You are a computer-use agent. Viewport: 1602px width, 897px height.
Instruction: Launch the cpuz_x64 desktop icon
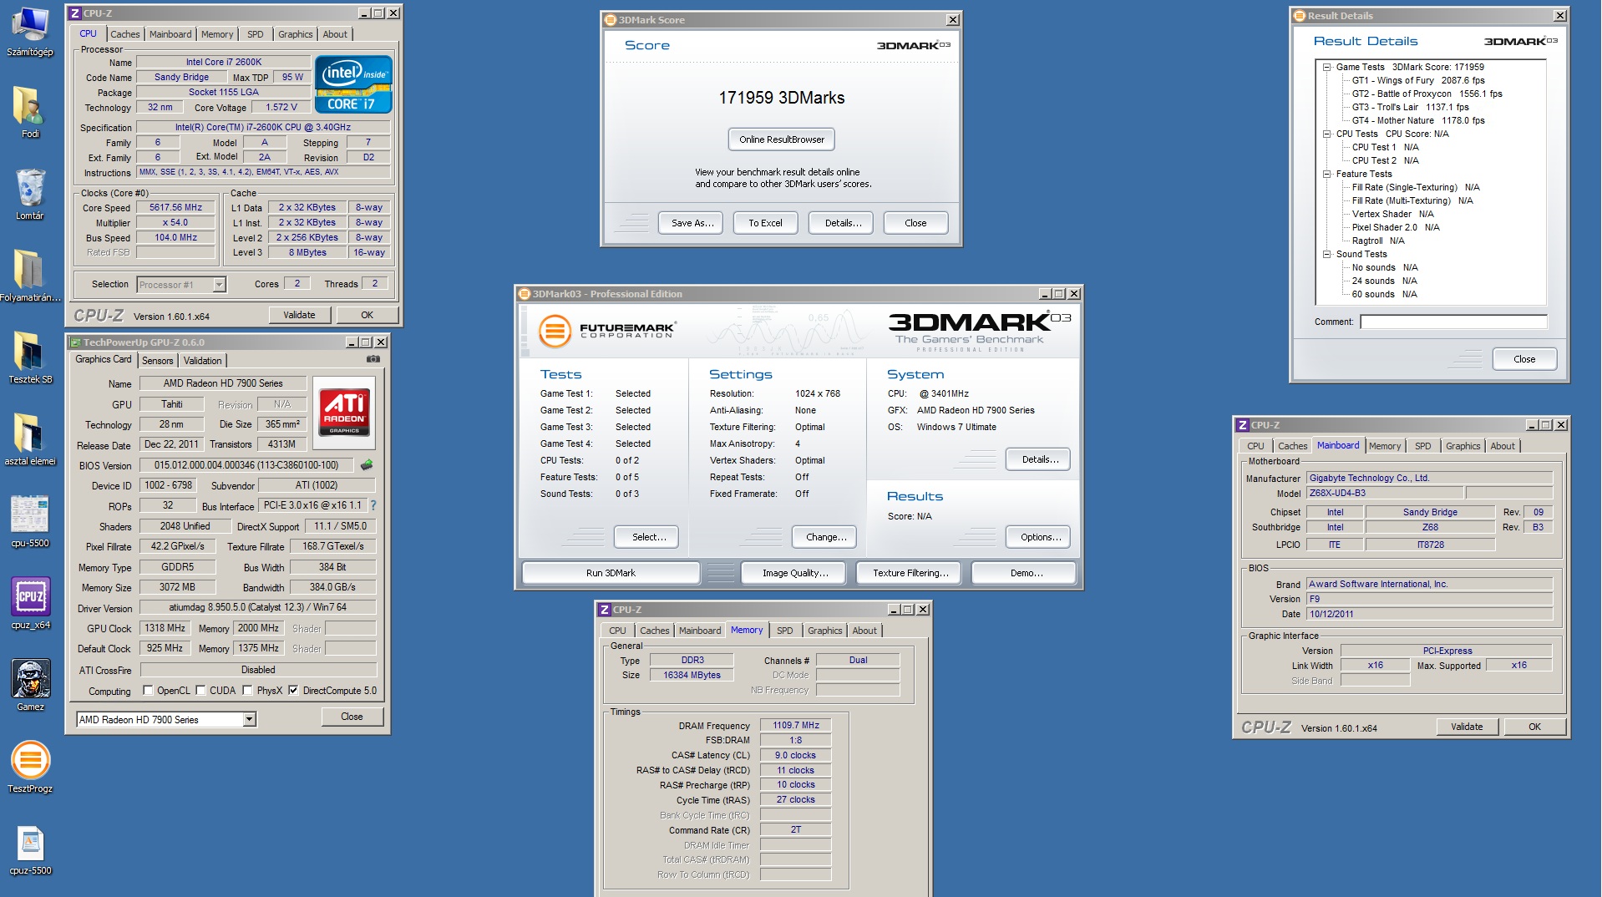[30, 603]
